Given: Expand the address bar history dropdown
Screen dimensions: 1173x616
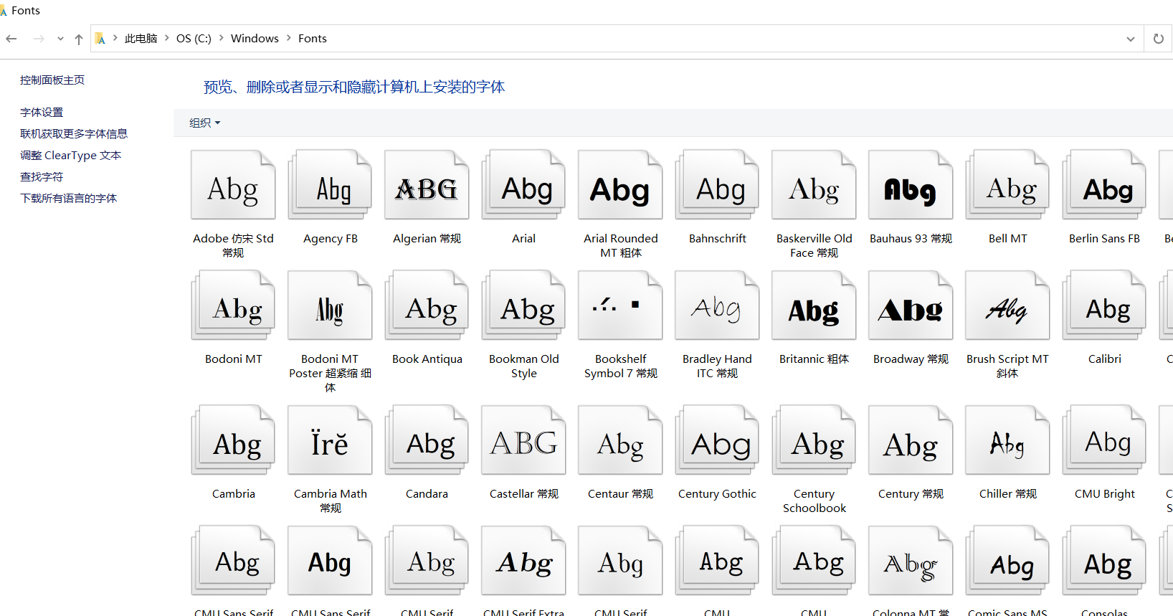Looking at the screenshot, I should [1130, 39].
